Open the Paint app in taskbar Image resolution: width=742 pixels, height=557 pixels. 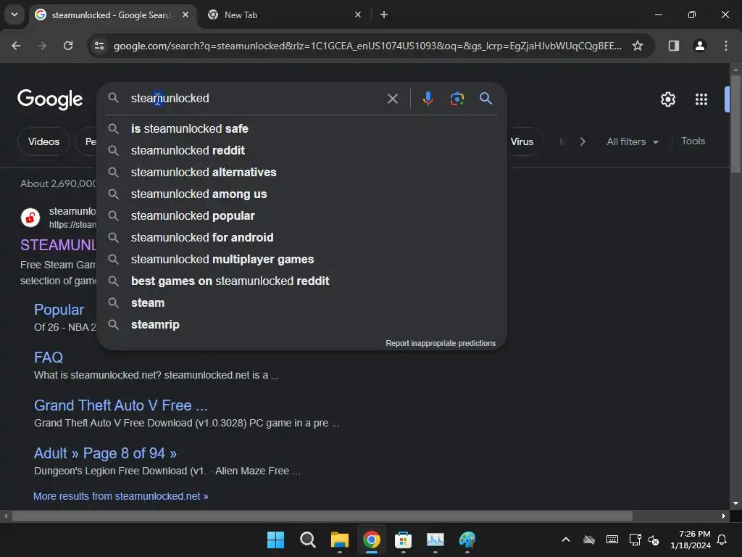[x=467, y=540]
